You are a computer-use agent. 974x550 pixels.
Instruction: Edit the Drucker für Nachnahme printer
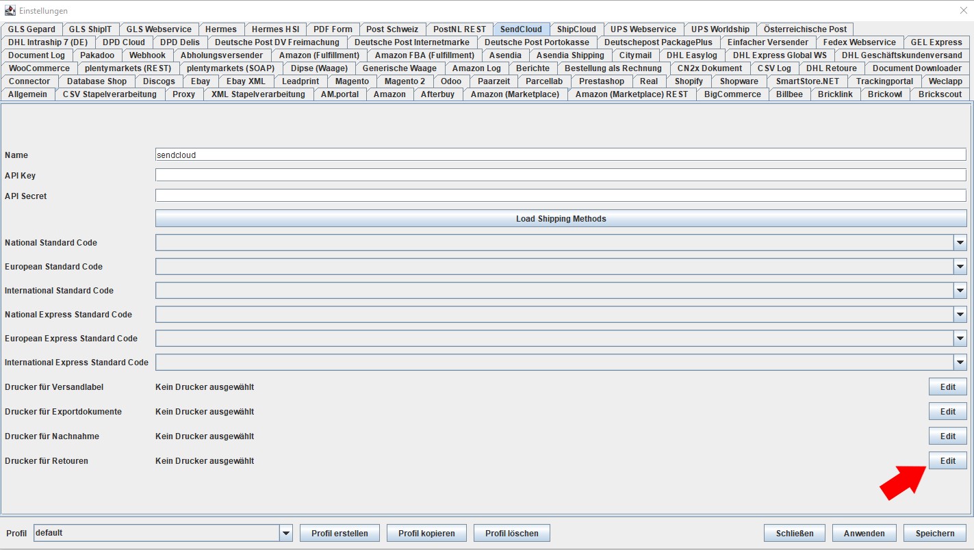947,436
